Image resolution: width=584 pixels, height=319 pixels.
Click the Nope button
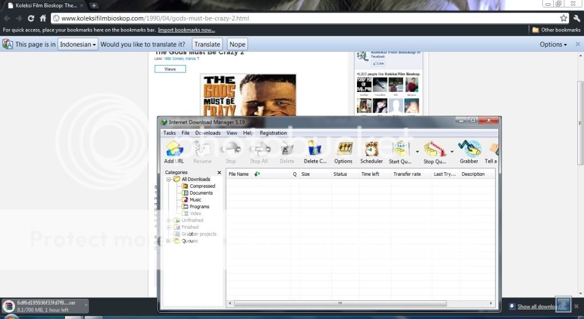click(x=237, y=45)
